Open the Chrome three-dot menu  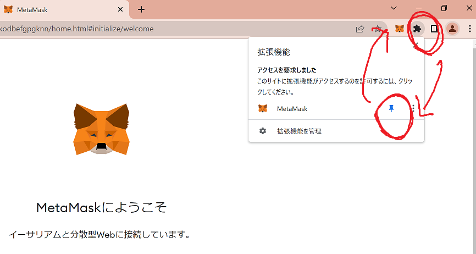469,29
